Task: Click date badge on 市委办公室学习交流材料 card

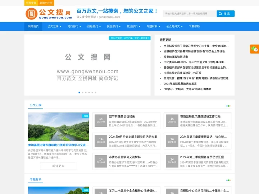Action: click(101, 161)
